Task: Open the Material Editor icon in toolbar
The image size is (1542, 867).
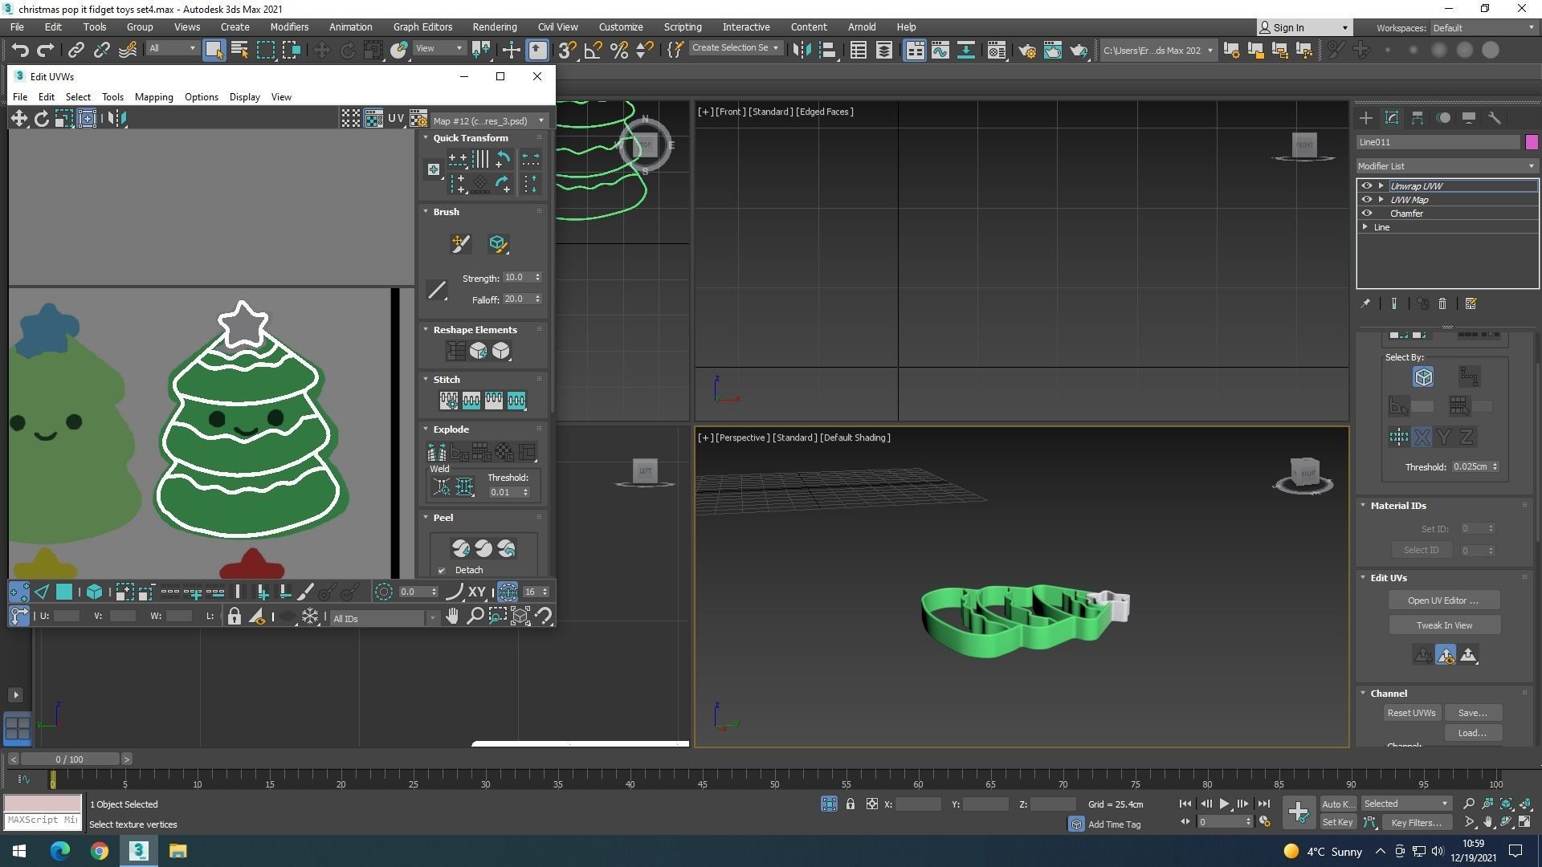Action: 996,51
